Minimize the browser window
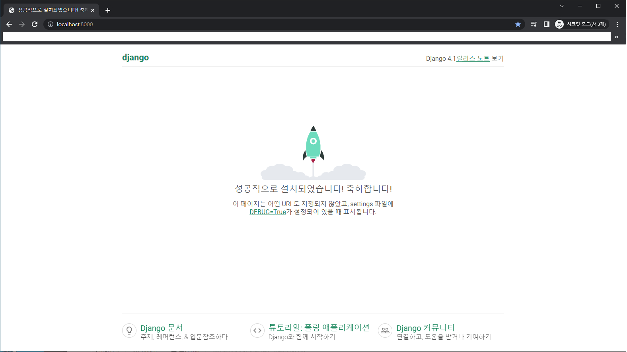This screenshot has width=627, height=352. click(580, 6)
